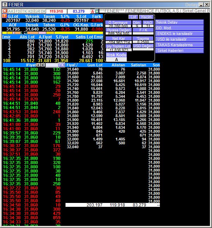Click the Ö.Sermaye label

pos(118,23)
